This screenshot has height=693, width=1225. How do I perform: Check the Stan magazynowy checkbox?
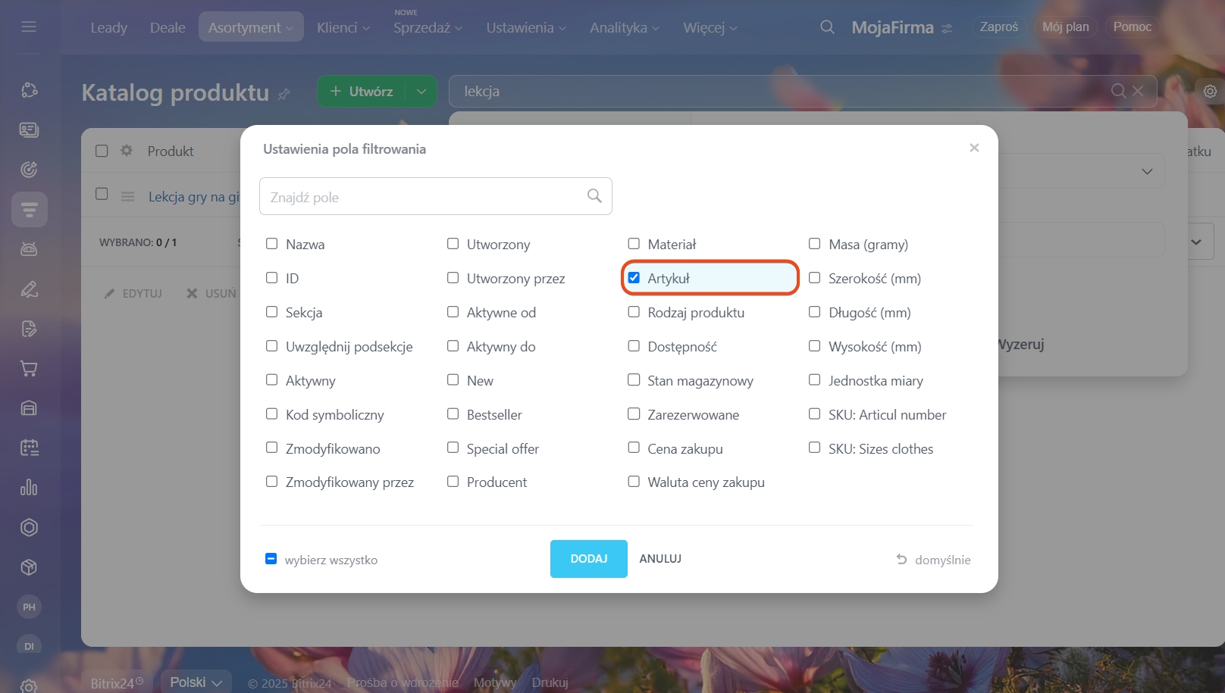[634, 380]
